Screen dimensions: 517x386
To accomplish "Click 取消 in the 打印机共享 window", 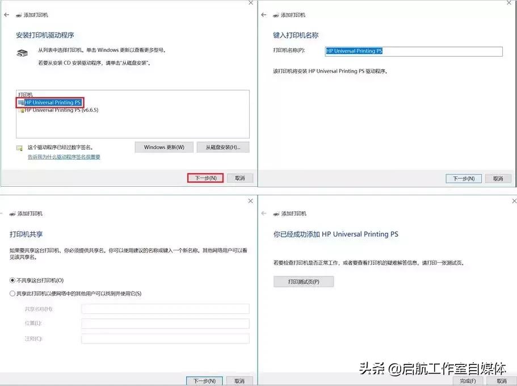I will (x=239, y=381).
